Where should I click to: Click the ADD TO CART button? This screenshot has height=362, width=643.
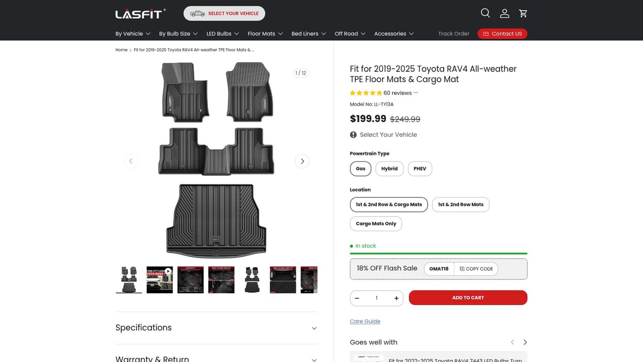pyautogui.click(x=468, y=298)
